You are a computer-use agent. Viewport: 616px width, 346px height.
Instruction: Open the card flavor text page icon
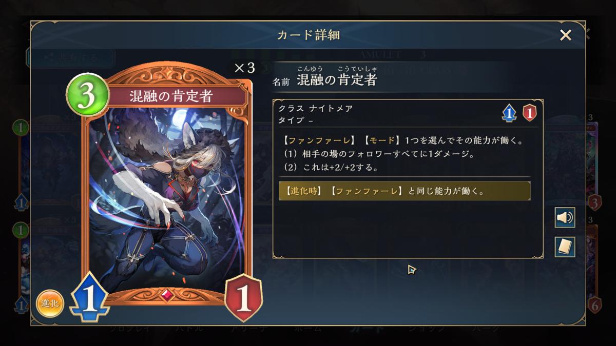click(565, 247)
